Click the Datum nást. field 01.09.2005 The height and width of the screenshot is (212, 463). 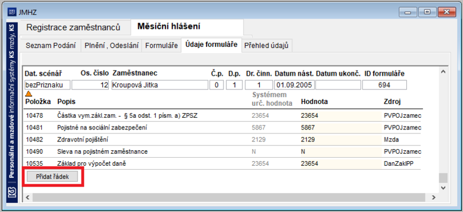(x=294, y=85)
